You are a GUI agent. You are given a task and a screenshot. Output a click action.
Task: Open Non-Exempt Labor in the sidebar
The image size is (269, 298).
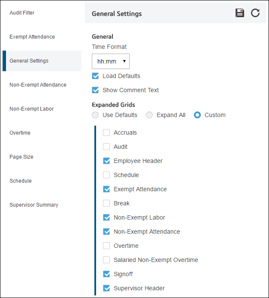coord(32,109)
